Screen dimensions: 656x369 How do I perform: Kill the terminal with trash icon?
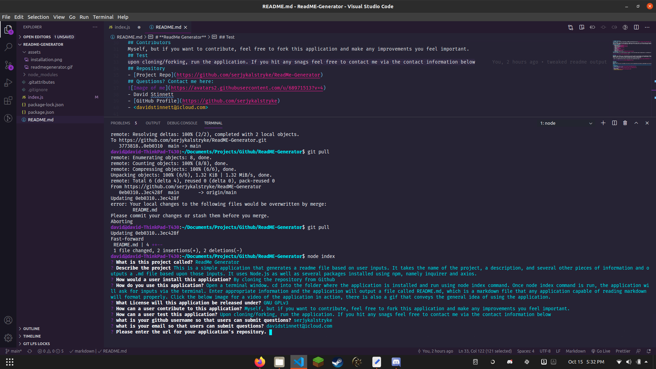tap(625, 123)
